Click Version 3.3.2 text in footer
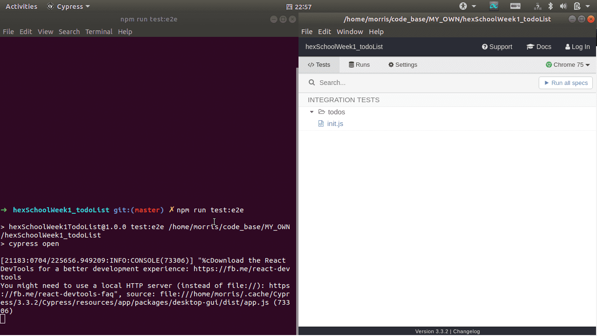 432,331
